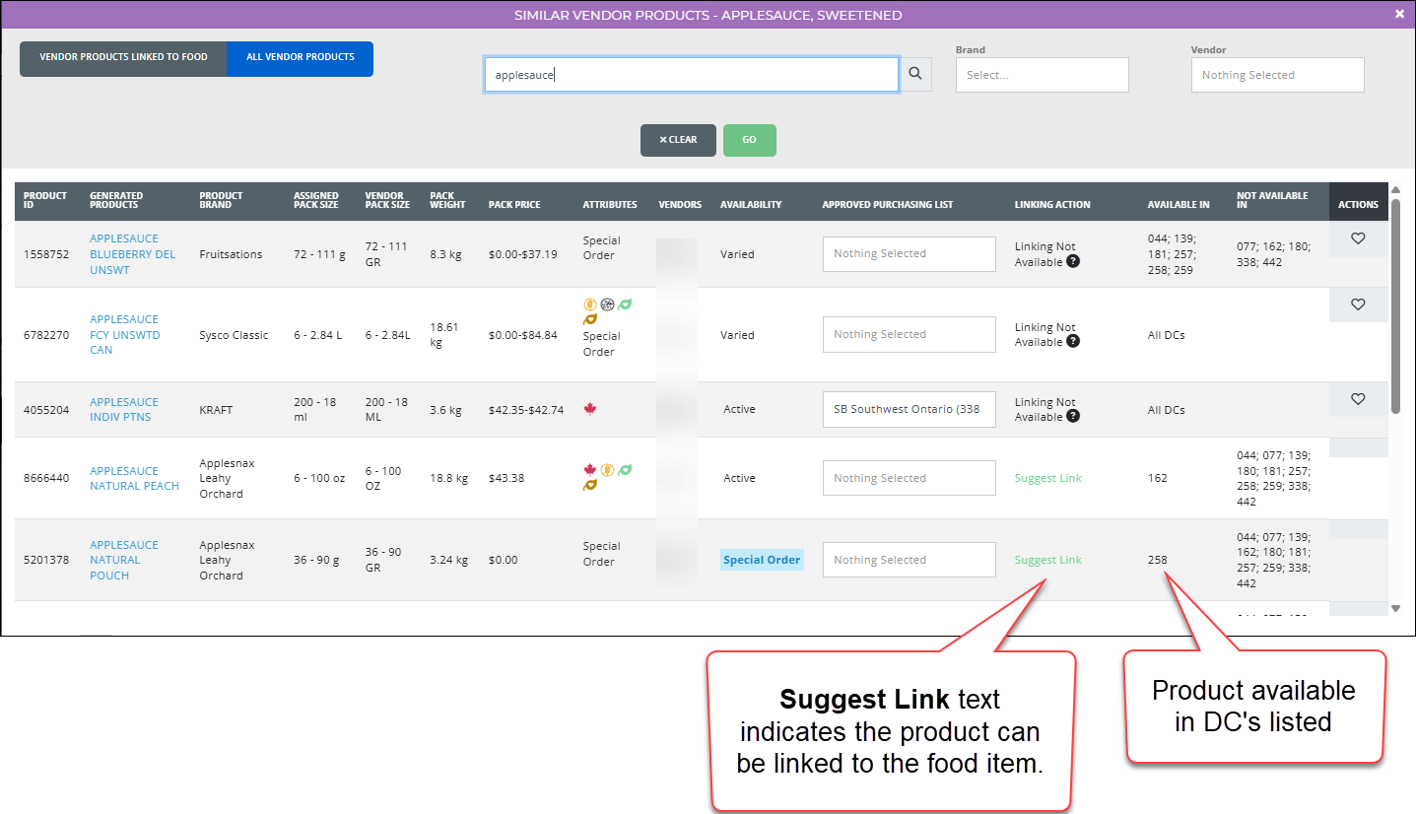The width and height of the screenshot is (1416, 814).
Task: Select product ID 6782270 cell
Action: (46, 335)
